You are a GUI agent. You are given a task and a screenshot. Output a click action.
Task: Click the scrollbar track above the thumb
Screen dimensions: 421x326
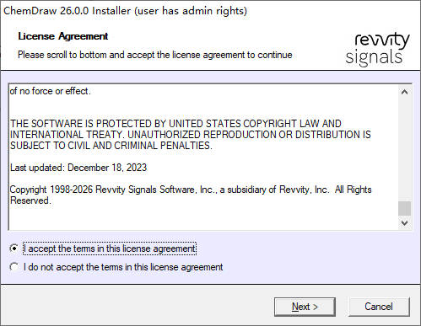[x=405, y=150]
